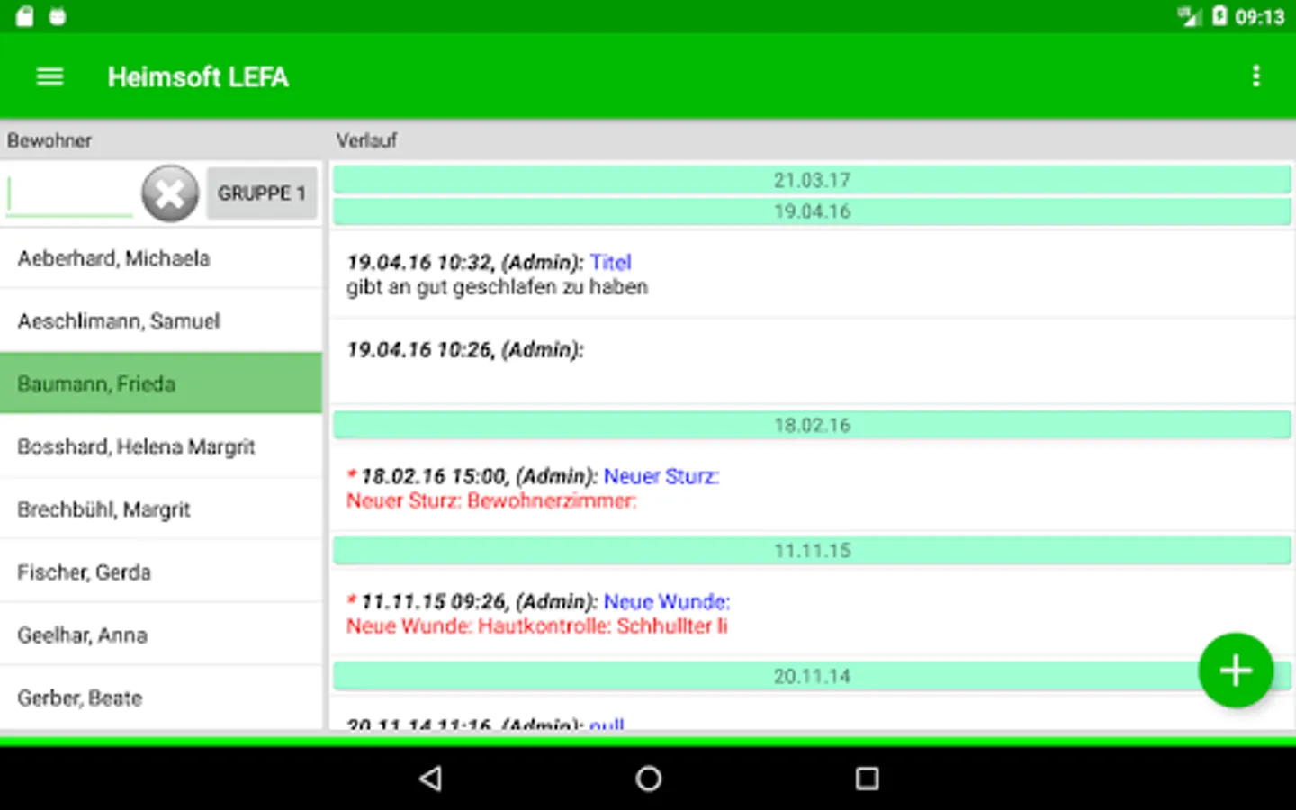Select resident Bosshard, Helena Margrit
The height and width of the screenshot is (810, 1296).
click(x=161, y=446)
